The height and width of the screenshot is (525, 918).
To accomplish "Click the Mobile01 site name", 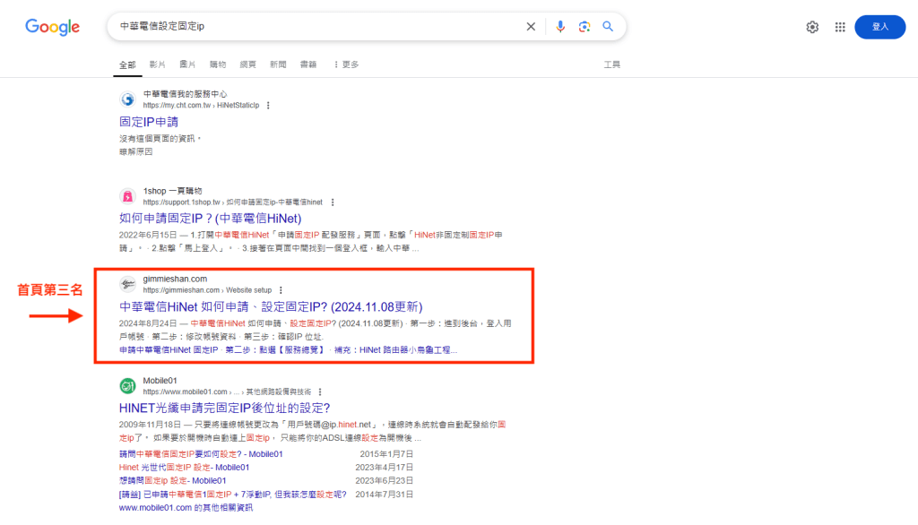I will tap(160, 381).
